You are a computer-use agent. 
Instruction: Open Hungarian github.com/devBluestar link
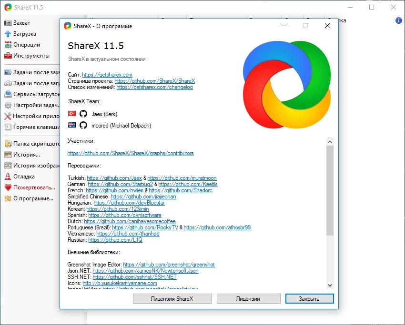129,203
